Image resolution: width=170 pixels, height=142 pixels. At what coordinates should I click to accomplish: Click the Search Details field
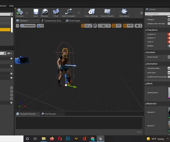click(x=158, y=14)
